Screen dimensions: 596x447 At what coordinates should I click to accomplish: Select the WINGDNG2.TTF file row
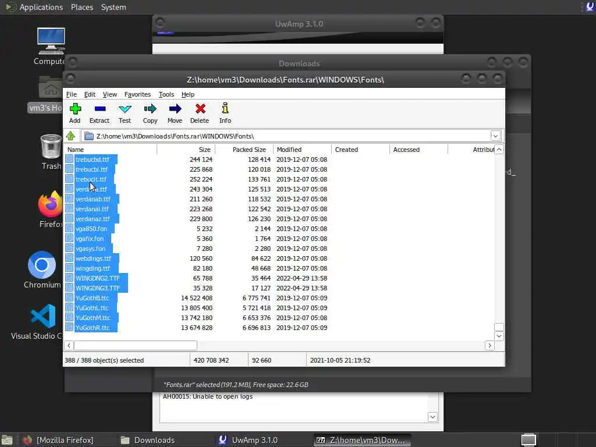(97, 278)
